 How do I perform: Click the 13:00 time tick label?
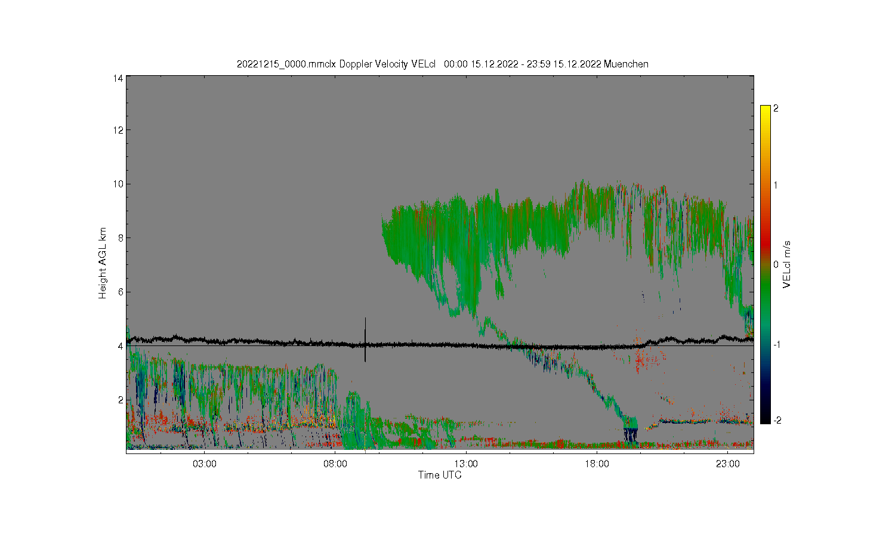coord(466,464)
